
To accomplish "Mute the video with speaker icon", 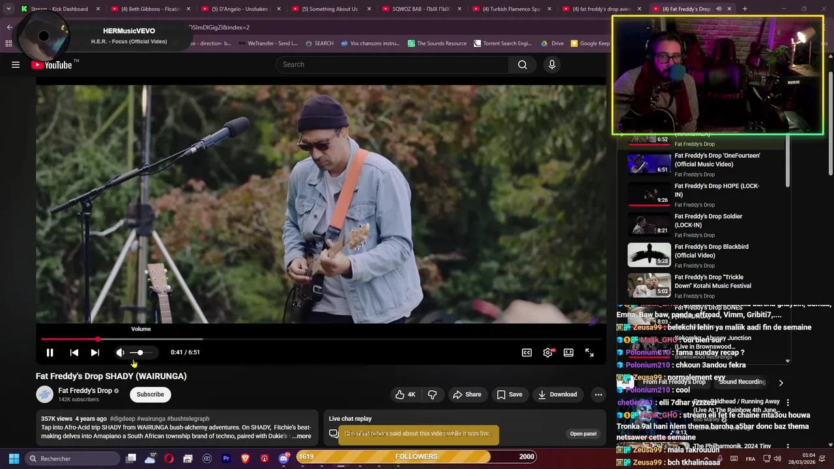I will (121, 352).
